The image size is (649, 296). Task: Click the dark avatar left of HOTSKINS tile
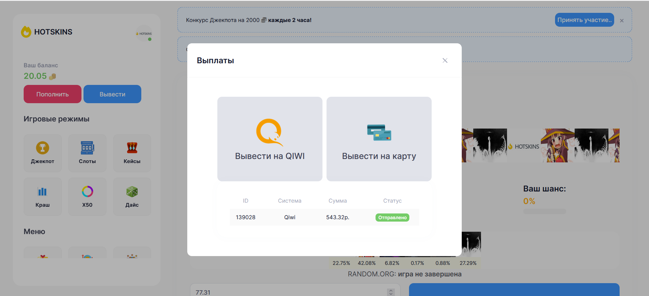(x=490, y=145)
